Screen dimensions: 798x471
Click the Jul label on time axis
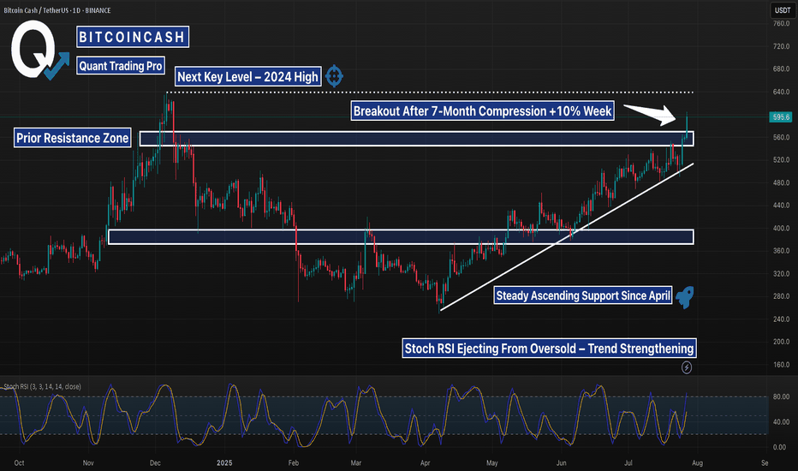[x=628, y=462]
